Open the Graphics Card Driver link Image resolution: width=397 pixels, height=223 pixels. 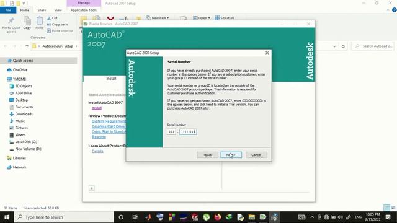click(109, 126)
